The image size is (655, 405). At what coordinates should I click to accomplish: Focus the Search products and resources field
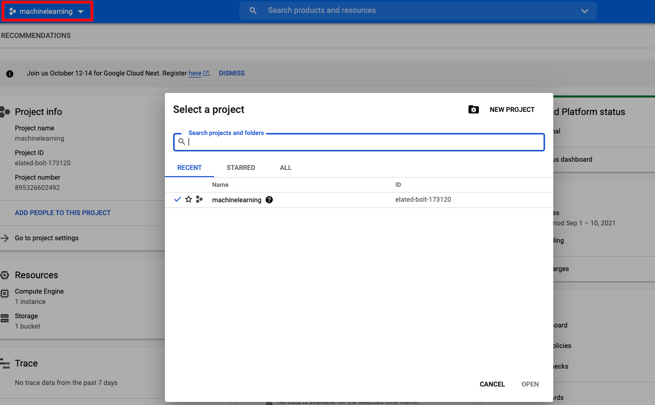(x=418, y=11)
